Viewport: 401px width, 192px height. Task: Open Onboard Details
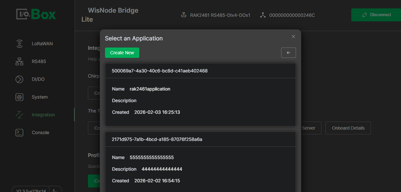[348, 128]
